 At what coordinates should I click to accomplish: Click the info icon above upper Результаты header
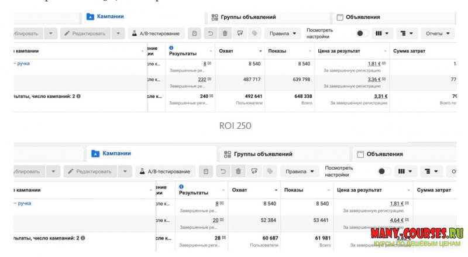[171, 47]
